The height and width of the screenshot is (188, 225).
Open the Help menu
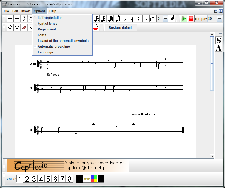pyautogui.click(x=53, y=11)
